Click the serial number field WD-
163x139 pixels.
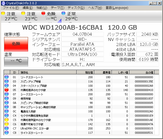pyautogui.click(x=83, y=39)
